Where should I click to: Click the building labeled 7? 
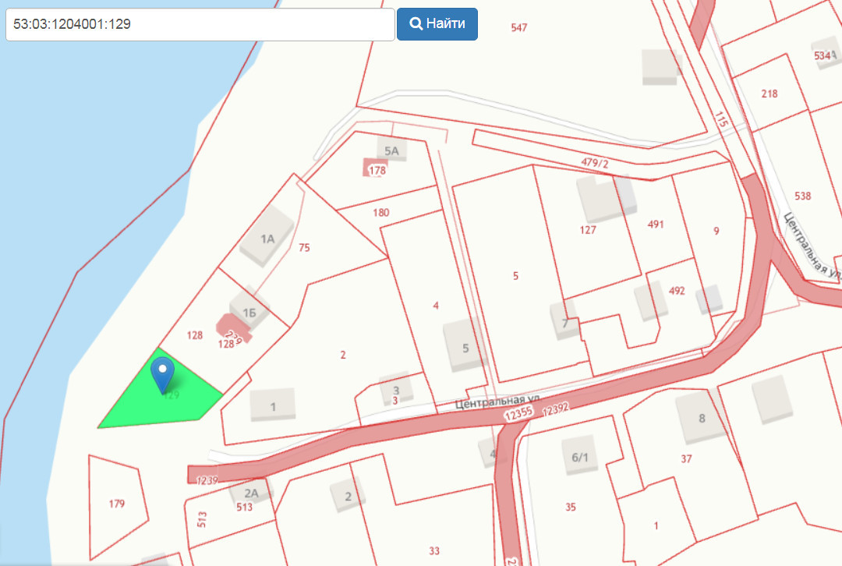coord(565,322)
